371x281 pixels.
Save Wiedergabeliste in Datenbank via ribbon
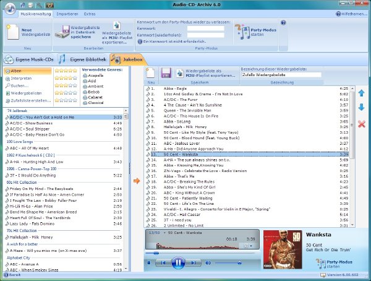[x=78, y=32]
